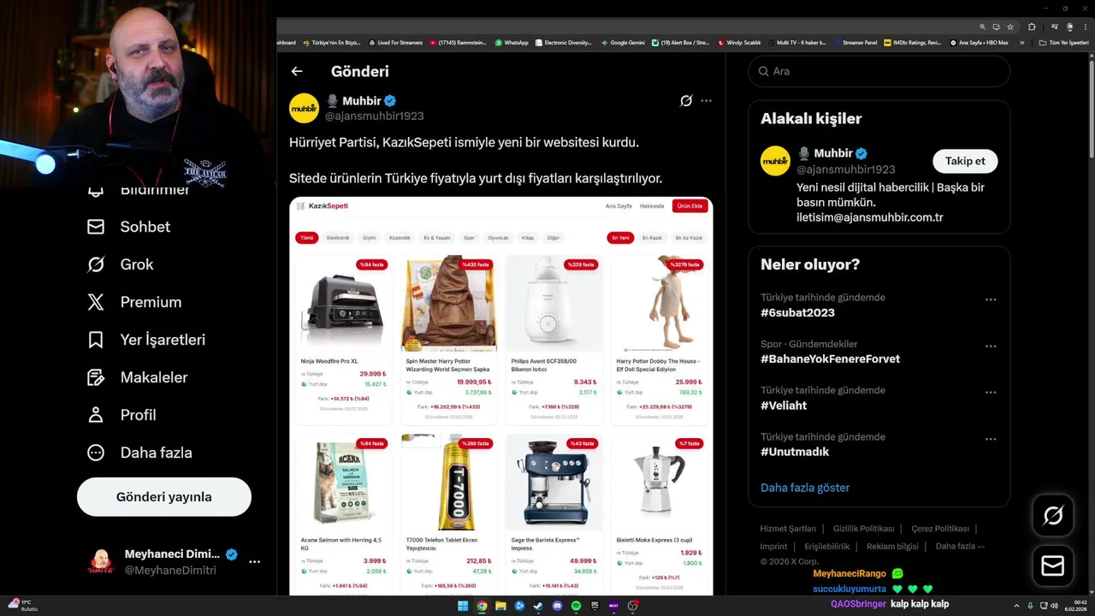This screenshot has height=616, width=1095.
Task: Click the Gönderi yayınla button
Action: click(164, 497)
